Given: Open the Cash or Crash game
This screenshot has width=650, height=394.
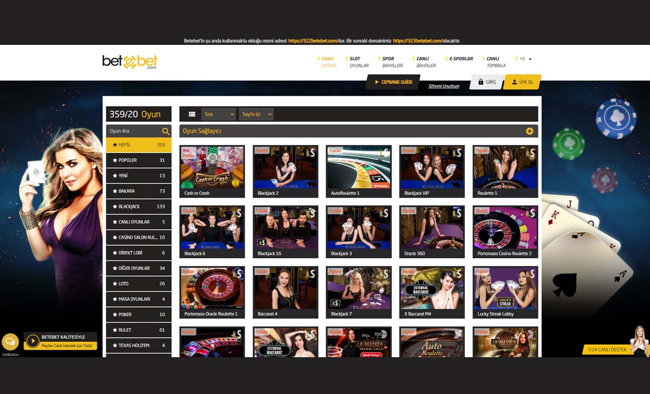Looking at the screenshot, I should point(212,171).
